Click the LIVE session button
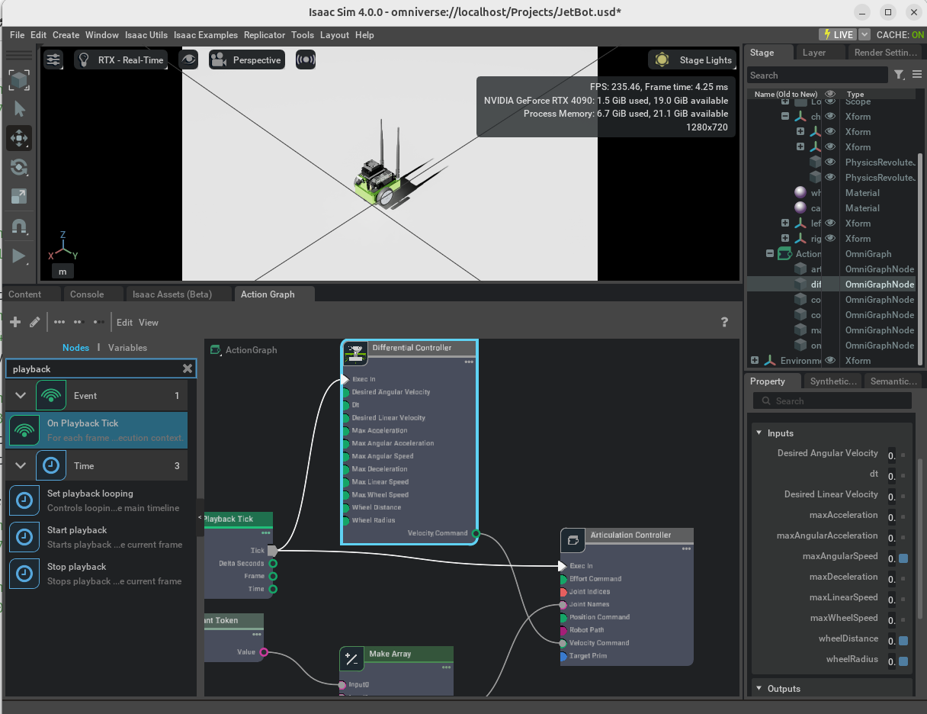Image resolution: width=927 pixels, height=714 pixels. tap(838, 34)
